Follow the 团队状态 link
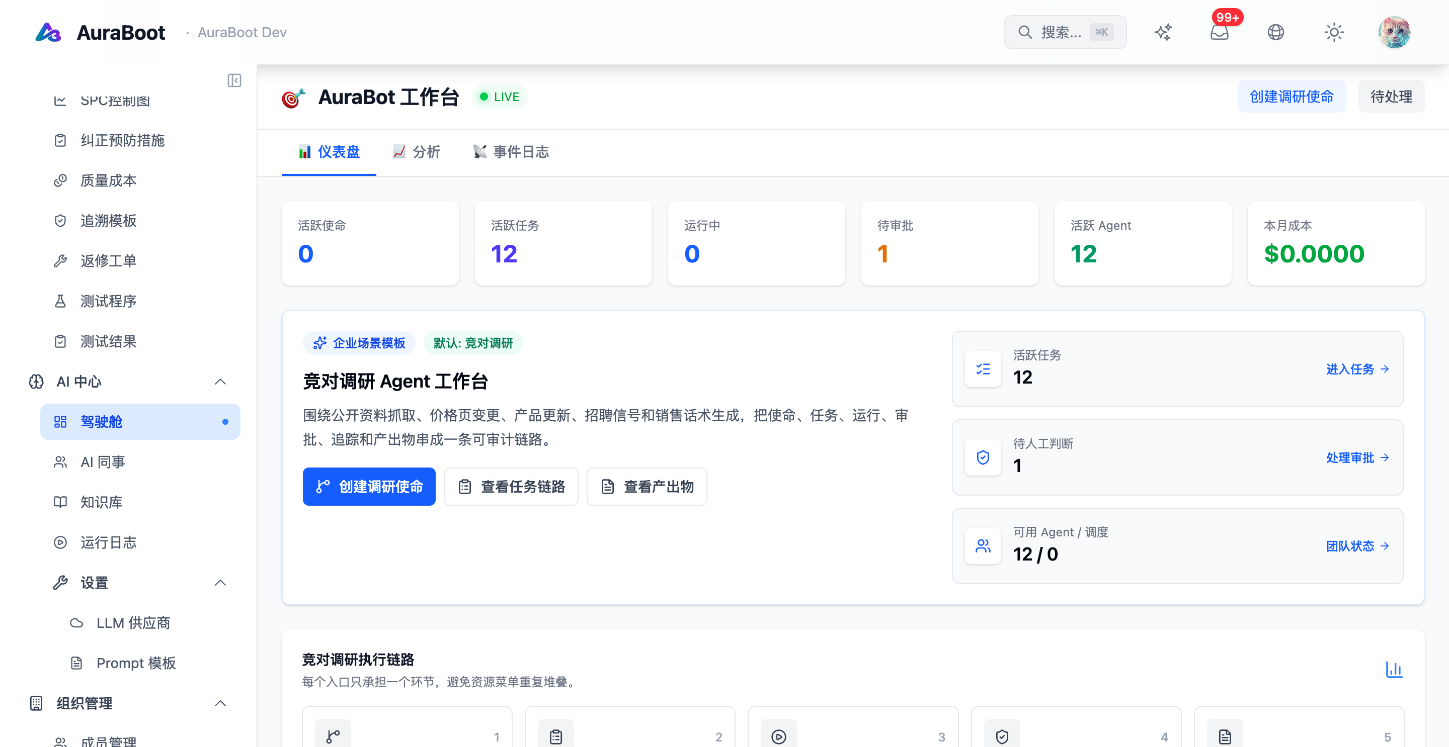The width and height of the screenshot is (1449, 747). pyautogui.click(x=1357, y=546)
